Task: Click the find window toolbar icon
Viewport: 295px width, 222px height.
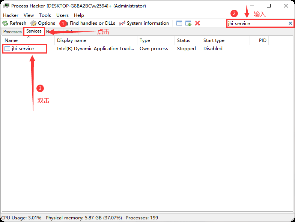Action: tap(179, 23)
